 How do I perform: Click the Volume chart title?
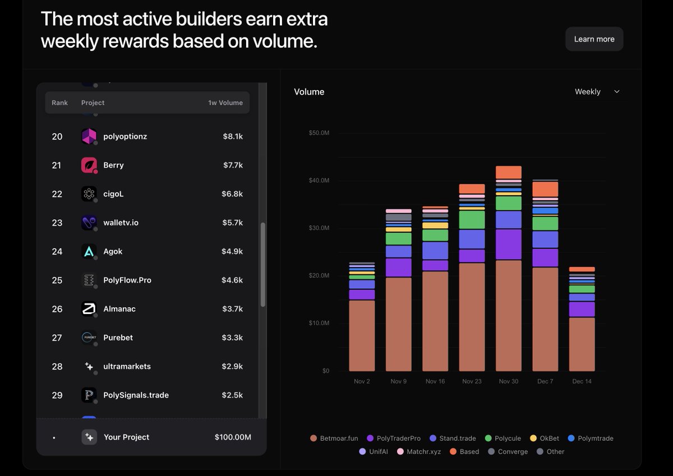tap(309, 91)
